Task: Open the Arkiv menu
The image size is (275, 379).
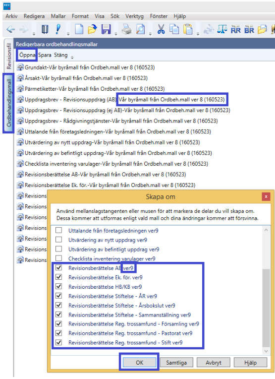Action: tap(11, 16)
